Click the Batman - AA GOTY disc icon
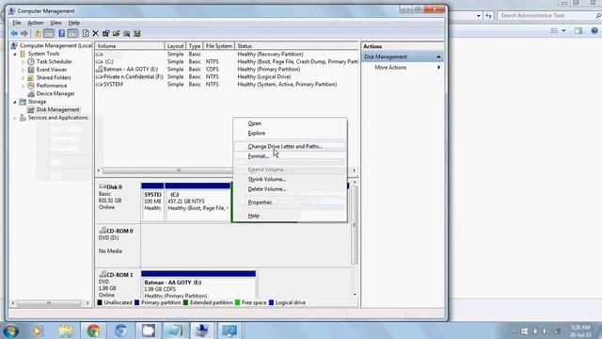This screenshot has height=339, width=602. pyautogui.click(x=99, y=69)
